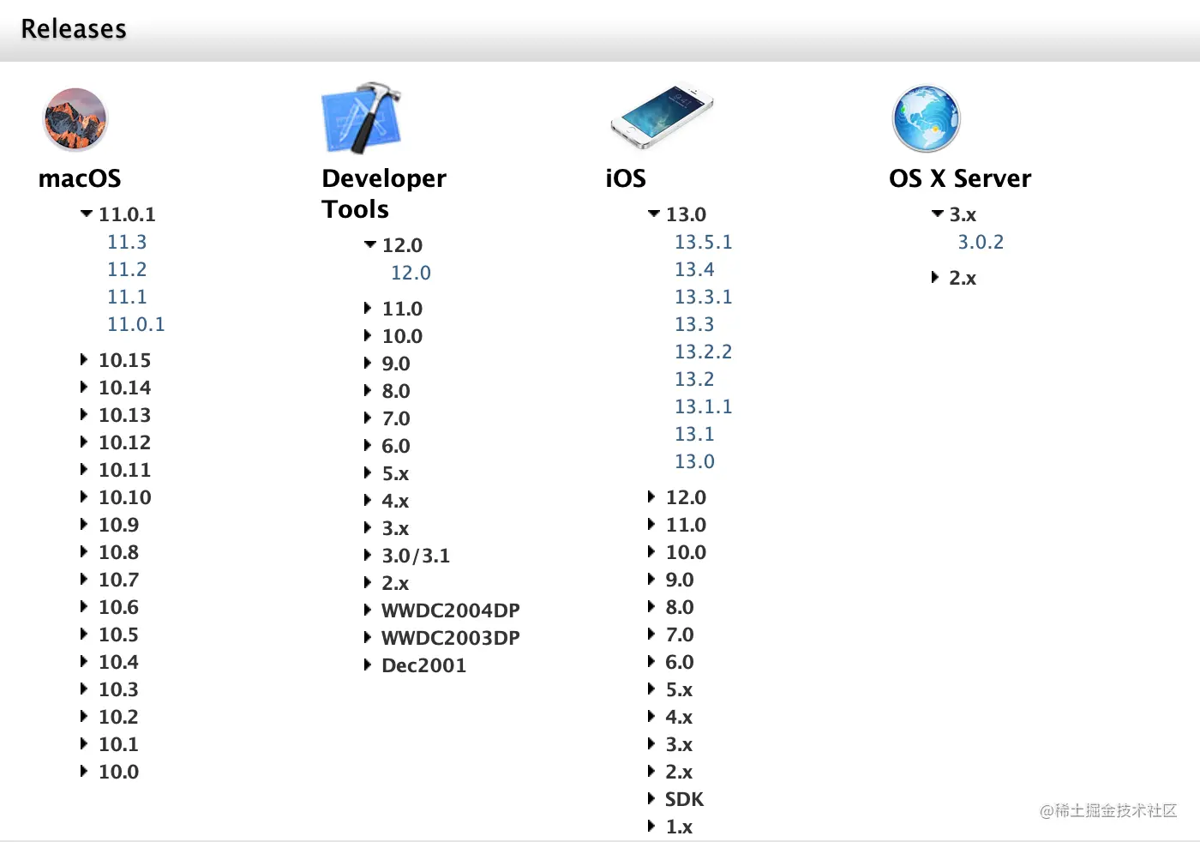The height and width of the screenshot is (842, 1200).
Task: Expand the WWDC2003DP group
Action: click(368, 637)
